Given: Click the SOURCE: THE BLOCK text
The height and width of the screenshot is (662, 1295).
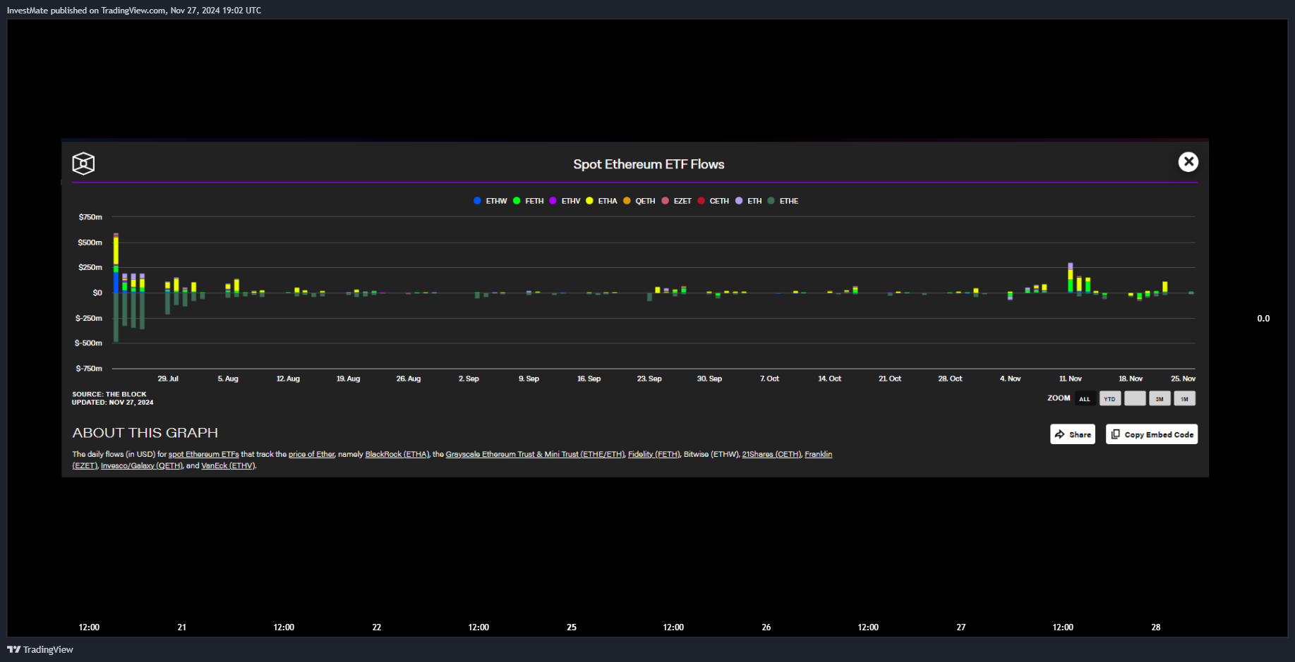Looking at the screenshot, I should pos(109,394).
